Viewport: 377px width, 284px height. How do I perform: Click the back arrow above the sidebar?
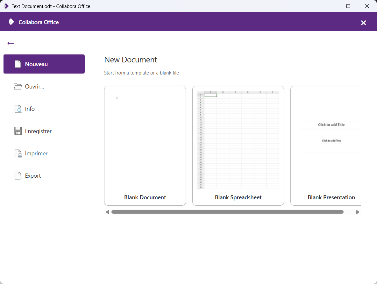[11, 43]
